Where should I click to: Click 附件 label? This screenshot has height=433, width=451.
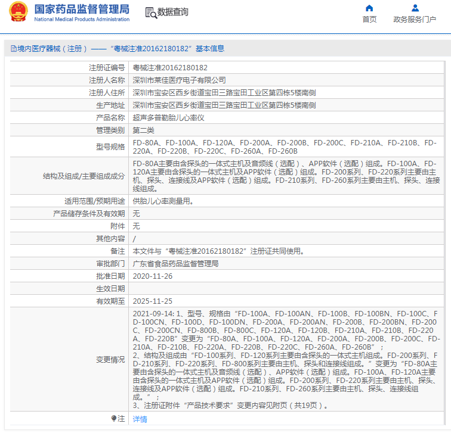(118, 226)
